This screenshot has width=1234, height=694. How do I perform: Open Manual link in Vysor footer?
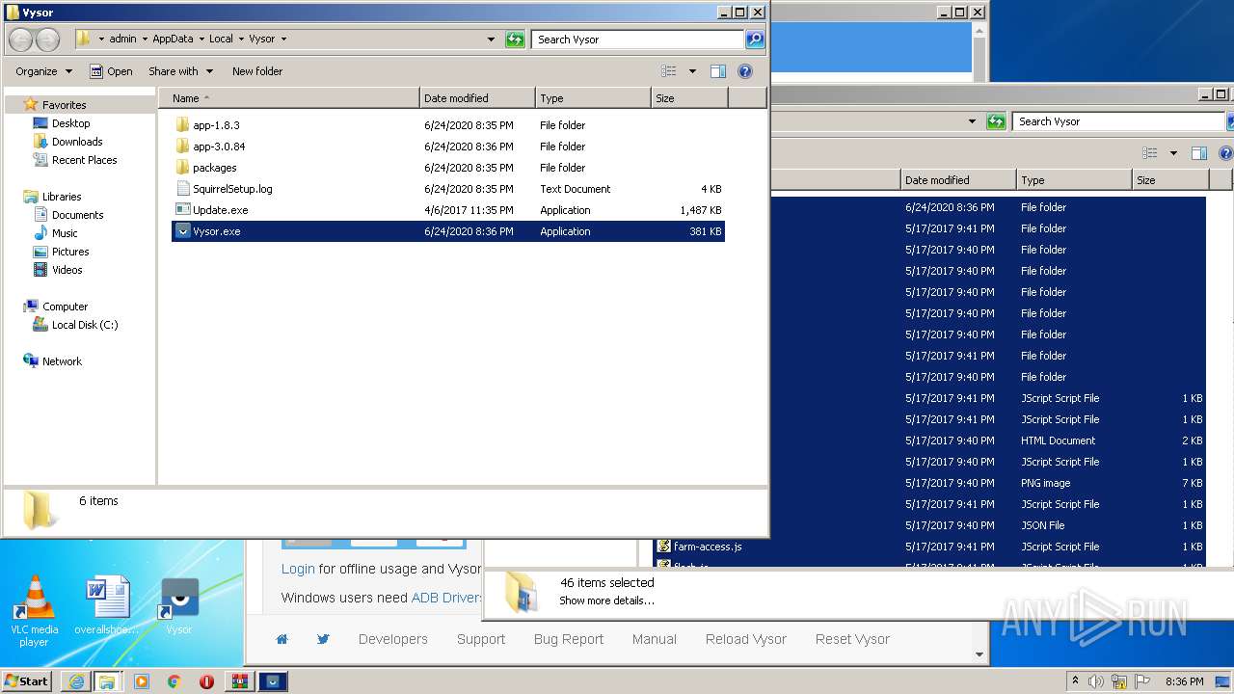pyautogui.click(x=655, y=639)
